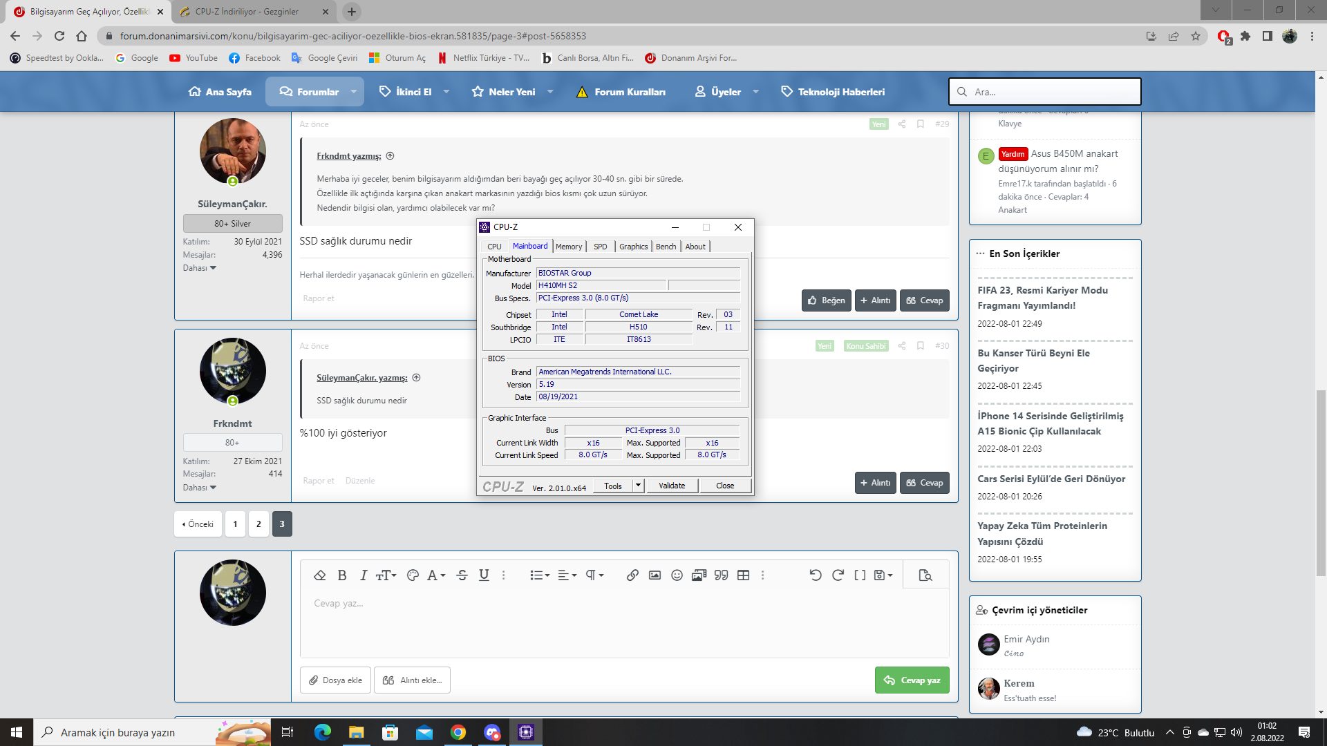Expand the CPU-Z Tools dropdown arrow

pyautogui.click(x=639, y=486)
